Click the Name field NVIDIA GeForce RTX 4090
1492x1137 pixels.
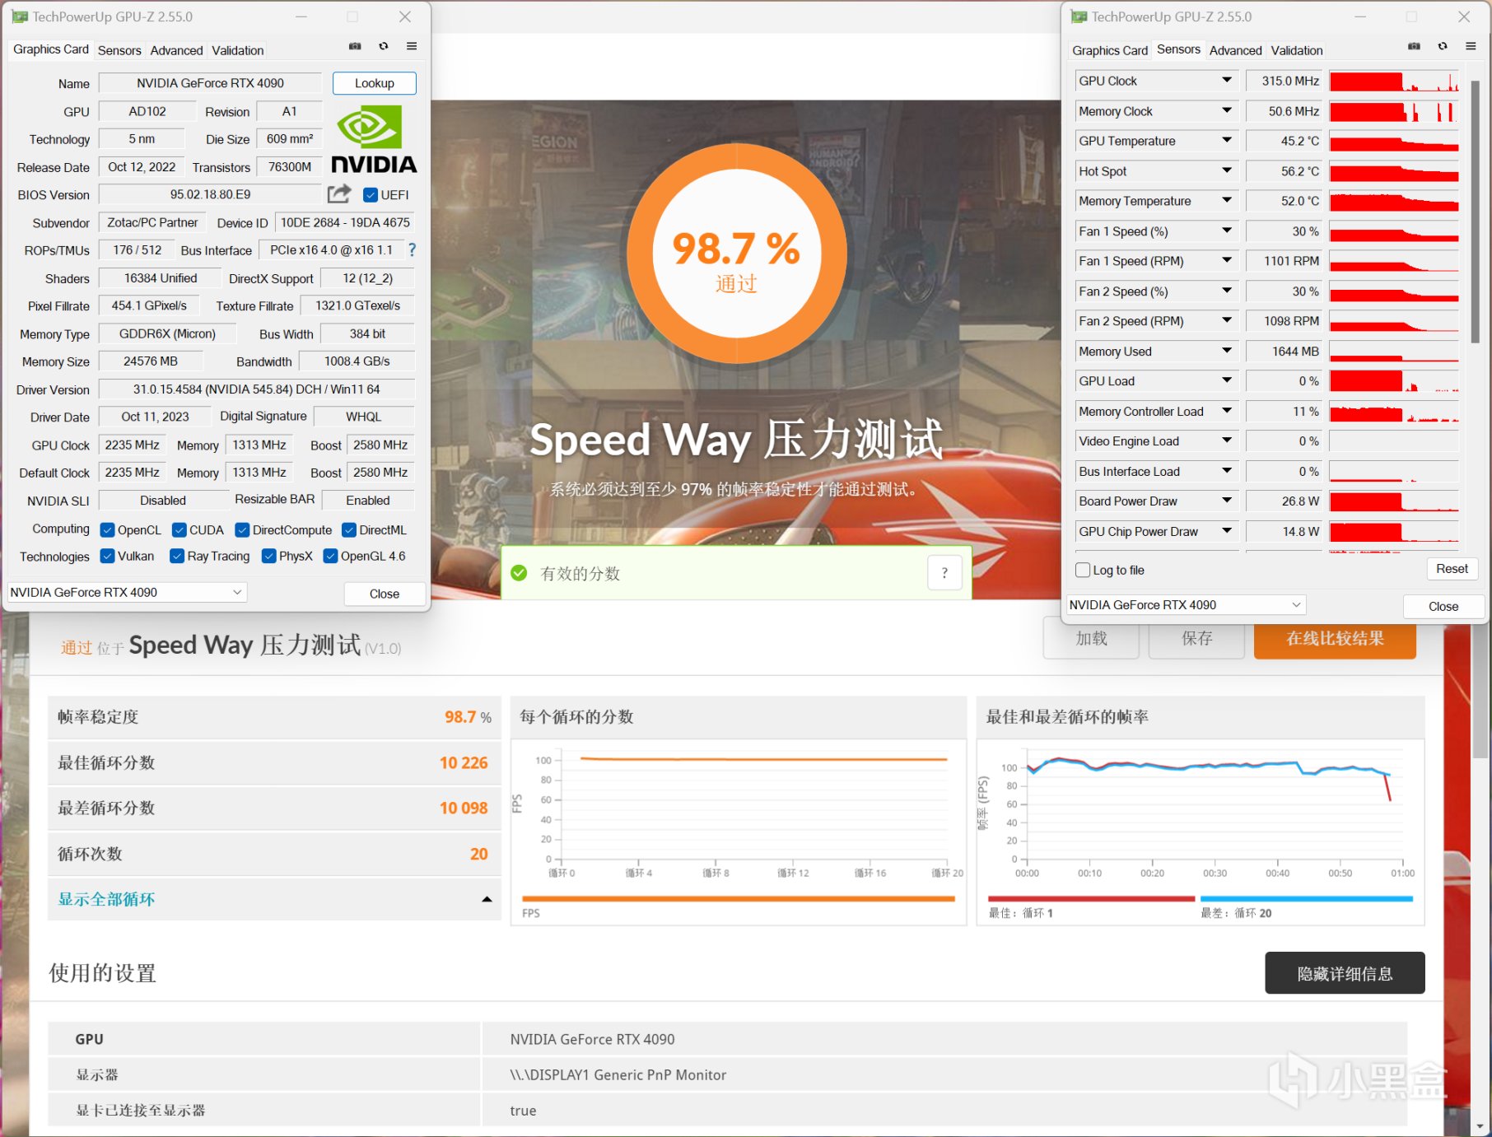tap(210, 83)
